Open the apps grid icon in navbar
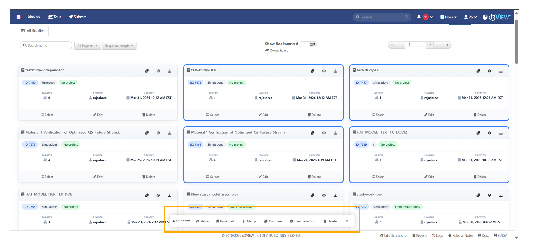The image size is (537, 252). [x=19, y=17]
